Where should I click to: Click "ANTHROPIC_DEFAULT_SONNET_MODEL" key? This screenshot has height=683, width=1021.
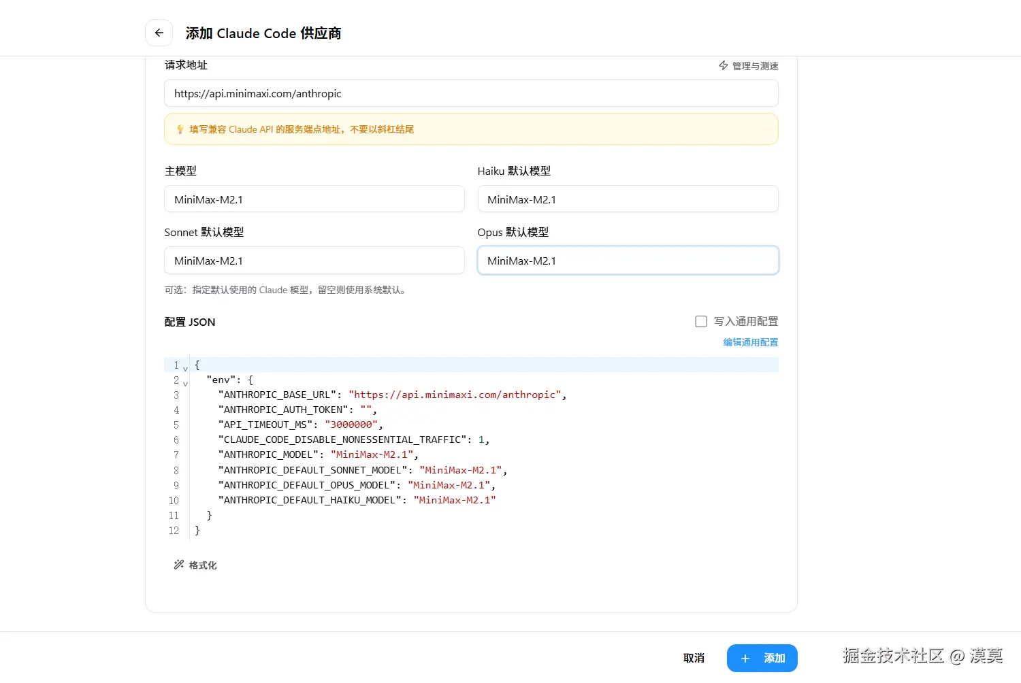tap(314, 470)
